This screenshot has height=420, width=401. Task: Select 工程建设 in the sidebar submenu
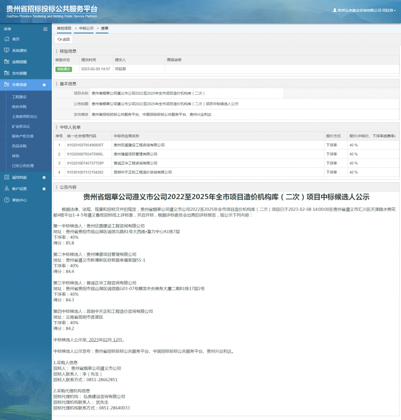click(x=19, y=97)
